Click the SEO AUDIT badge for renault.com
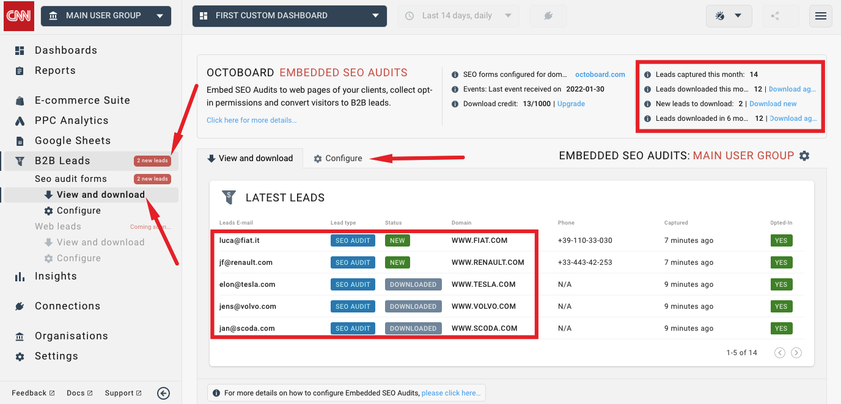 point(353,262)
